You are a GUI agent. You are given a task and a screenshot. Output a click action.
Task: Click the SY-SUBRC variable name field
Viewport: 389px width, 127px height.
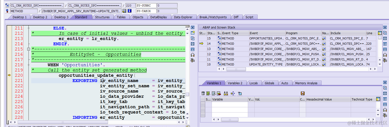coord(146,5)
